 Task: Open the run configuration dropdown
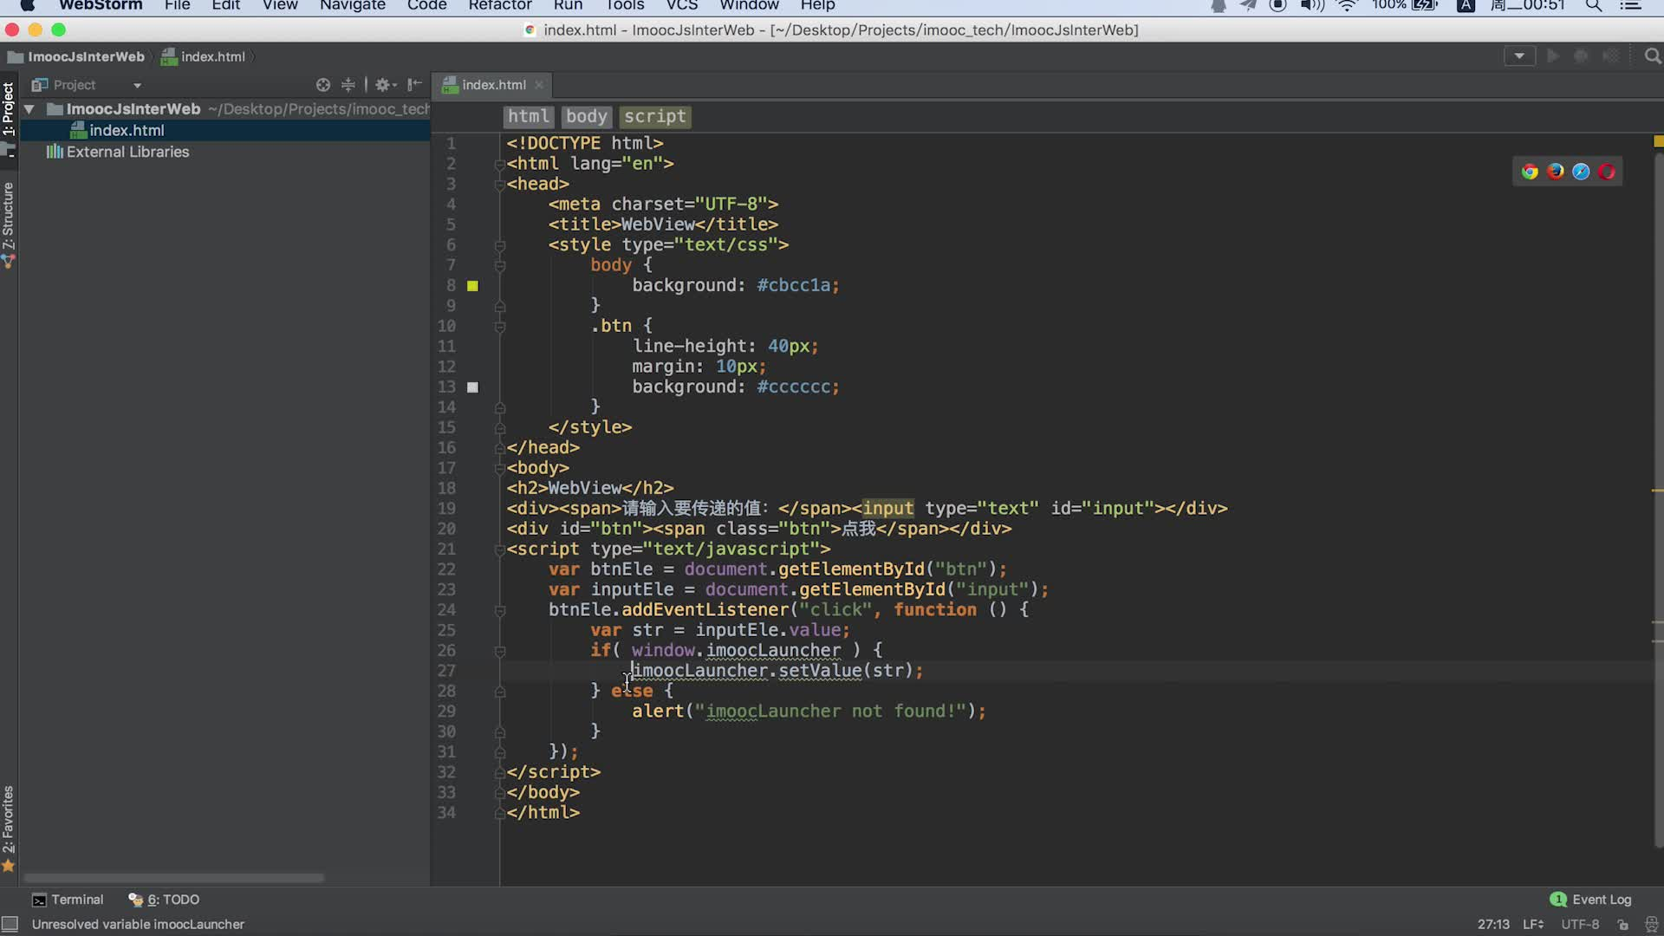[1519, 56]
